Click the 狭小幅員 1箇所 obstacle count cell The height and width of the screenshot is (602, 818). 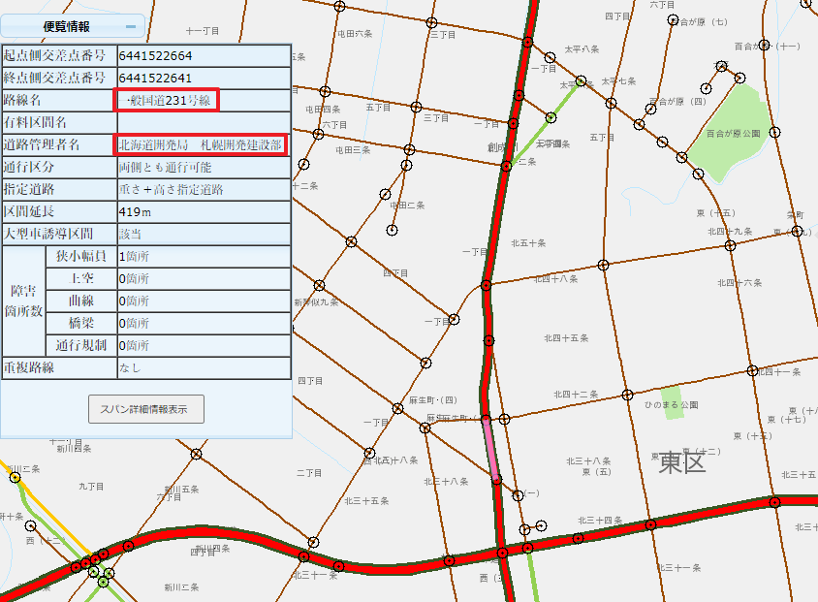pos(204,257)
